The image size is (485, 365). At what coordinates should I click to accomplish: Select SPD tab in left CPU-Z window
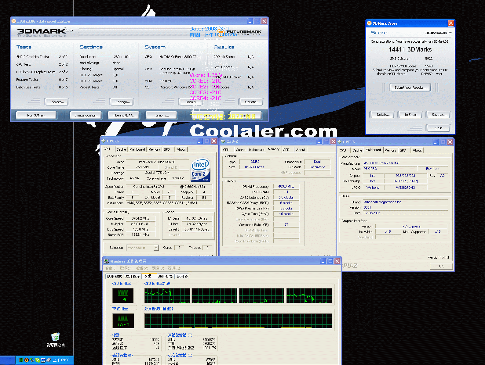(x=167, y=149)
